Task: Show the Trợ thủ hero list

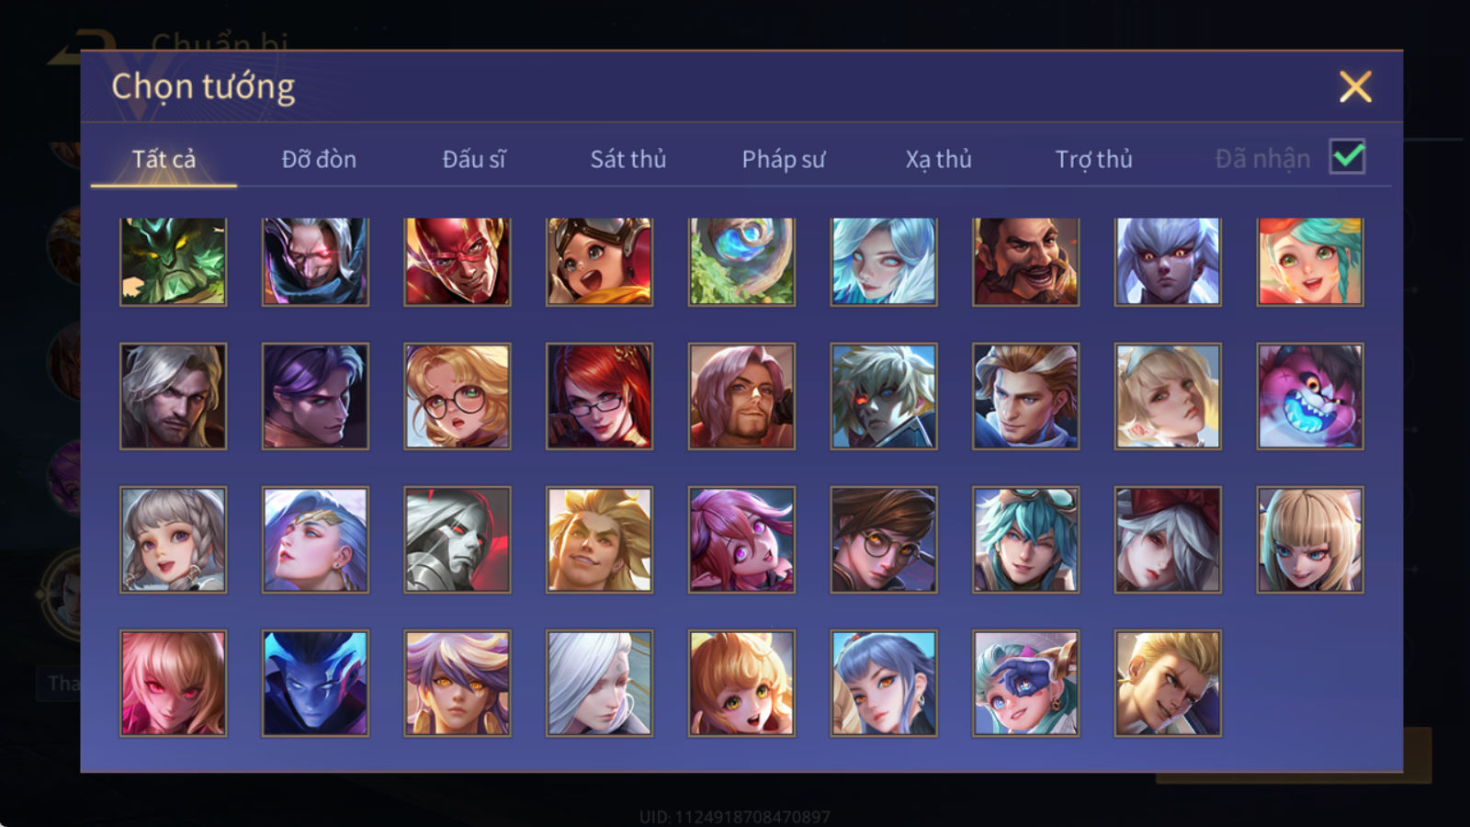Action: point(1093,159)
